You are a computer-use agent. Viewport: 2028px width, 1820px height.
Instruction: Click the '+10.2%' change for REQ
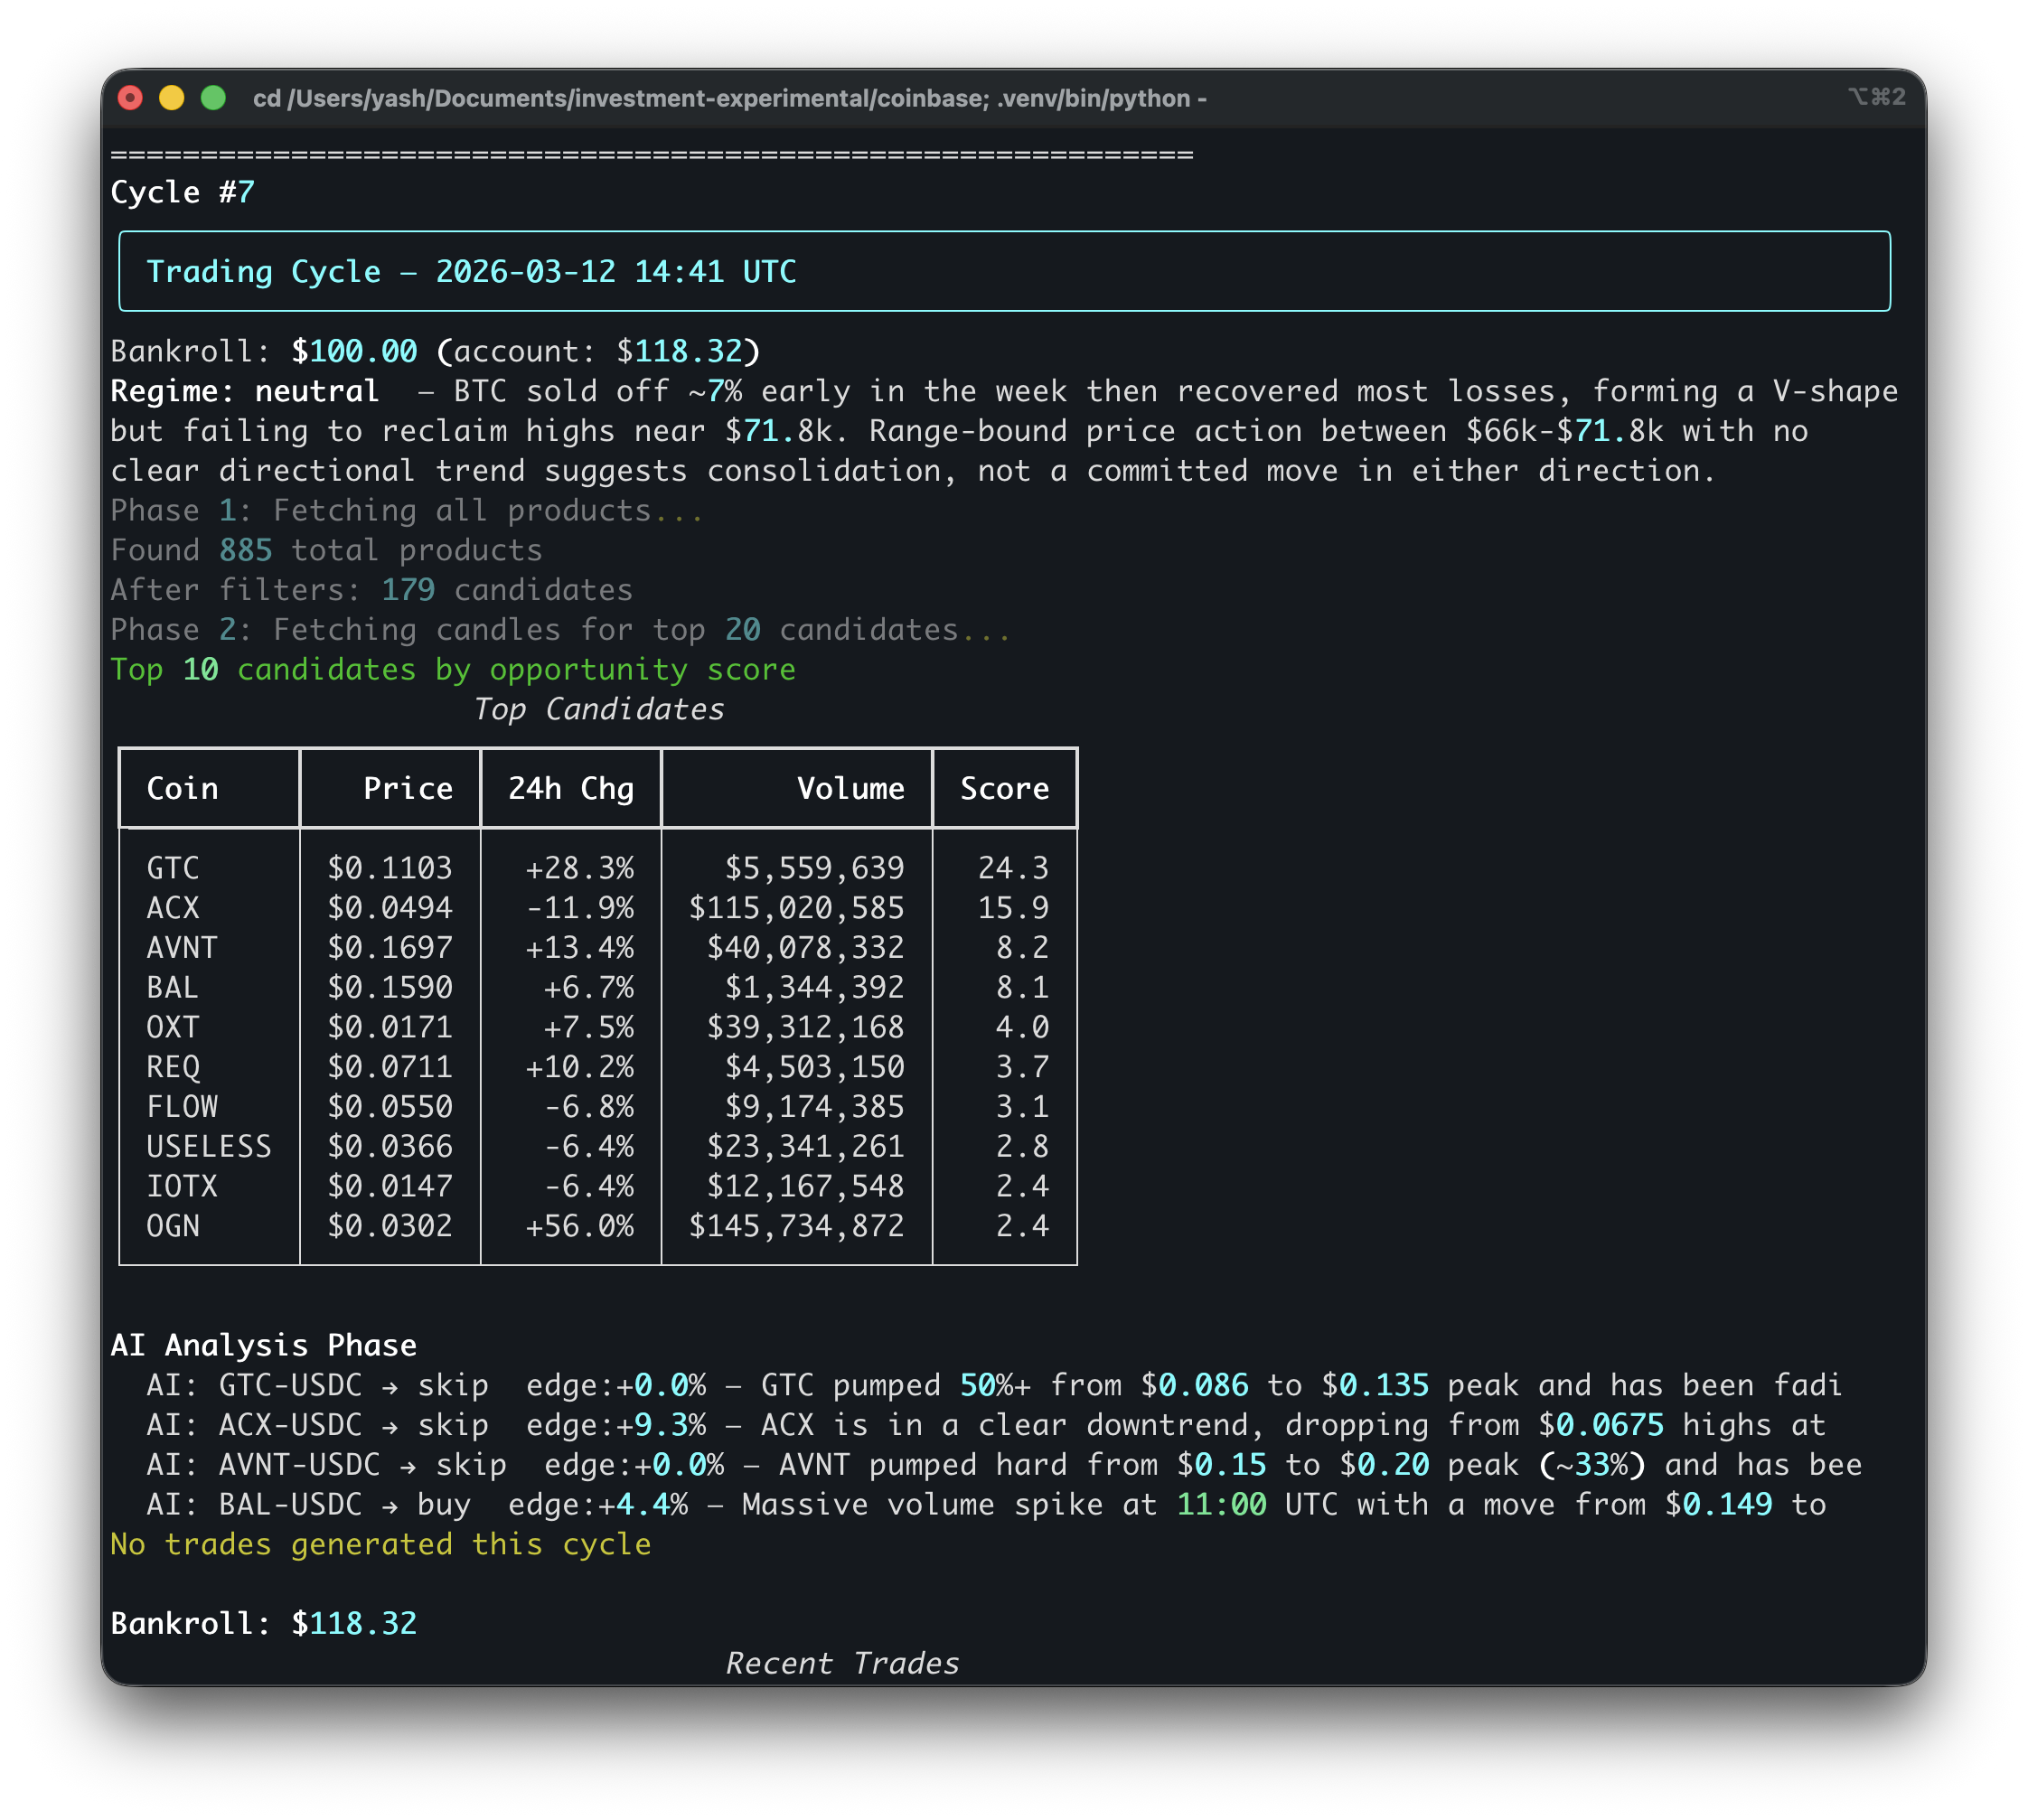(580, 1067)
